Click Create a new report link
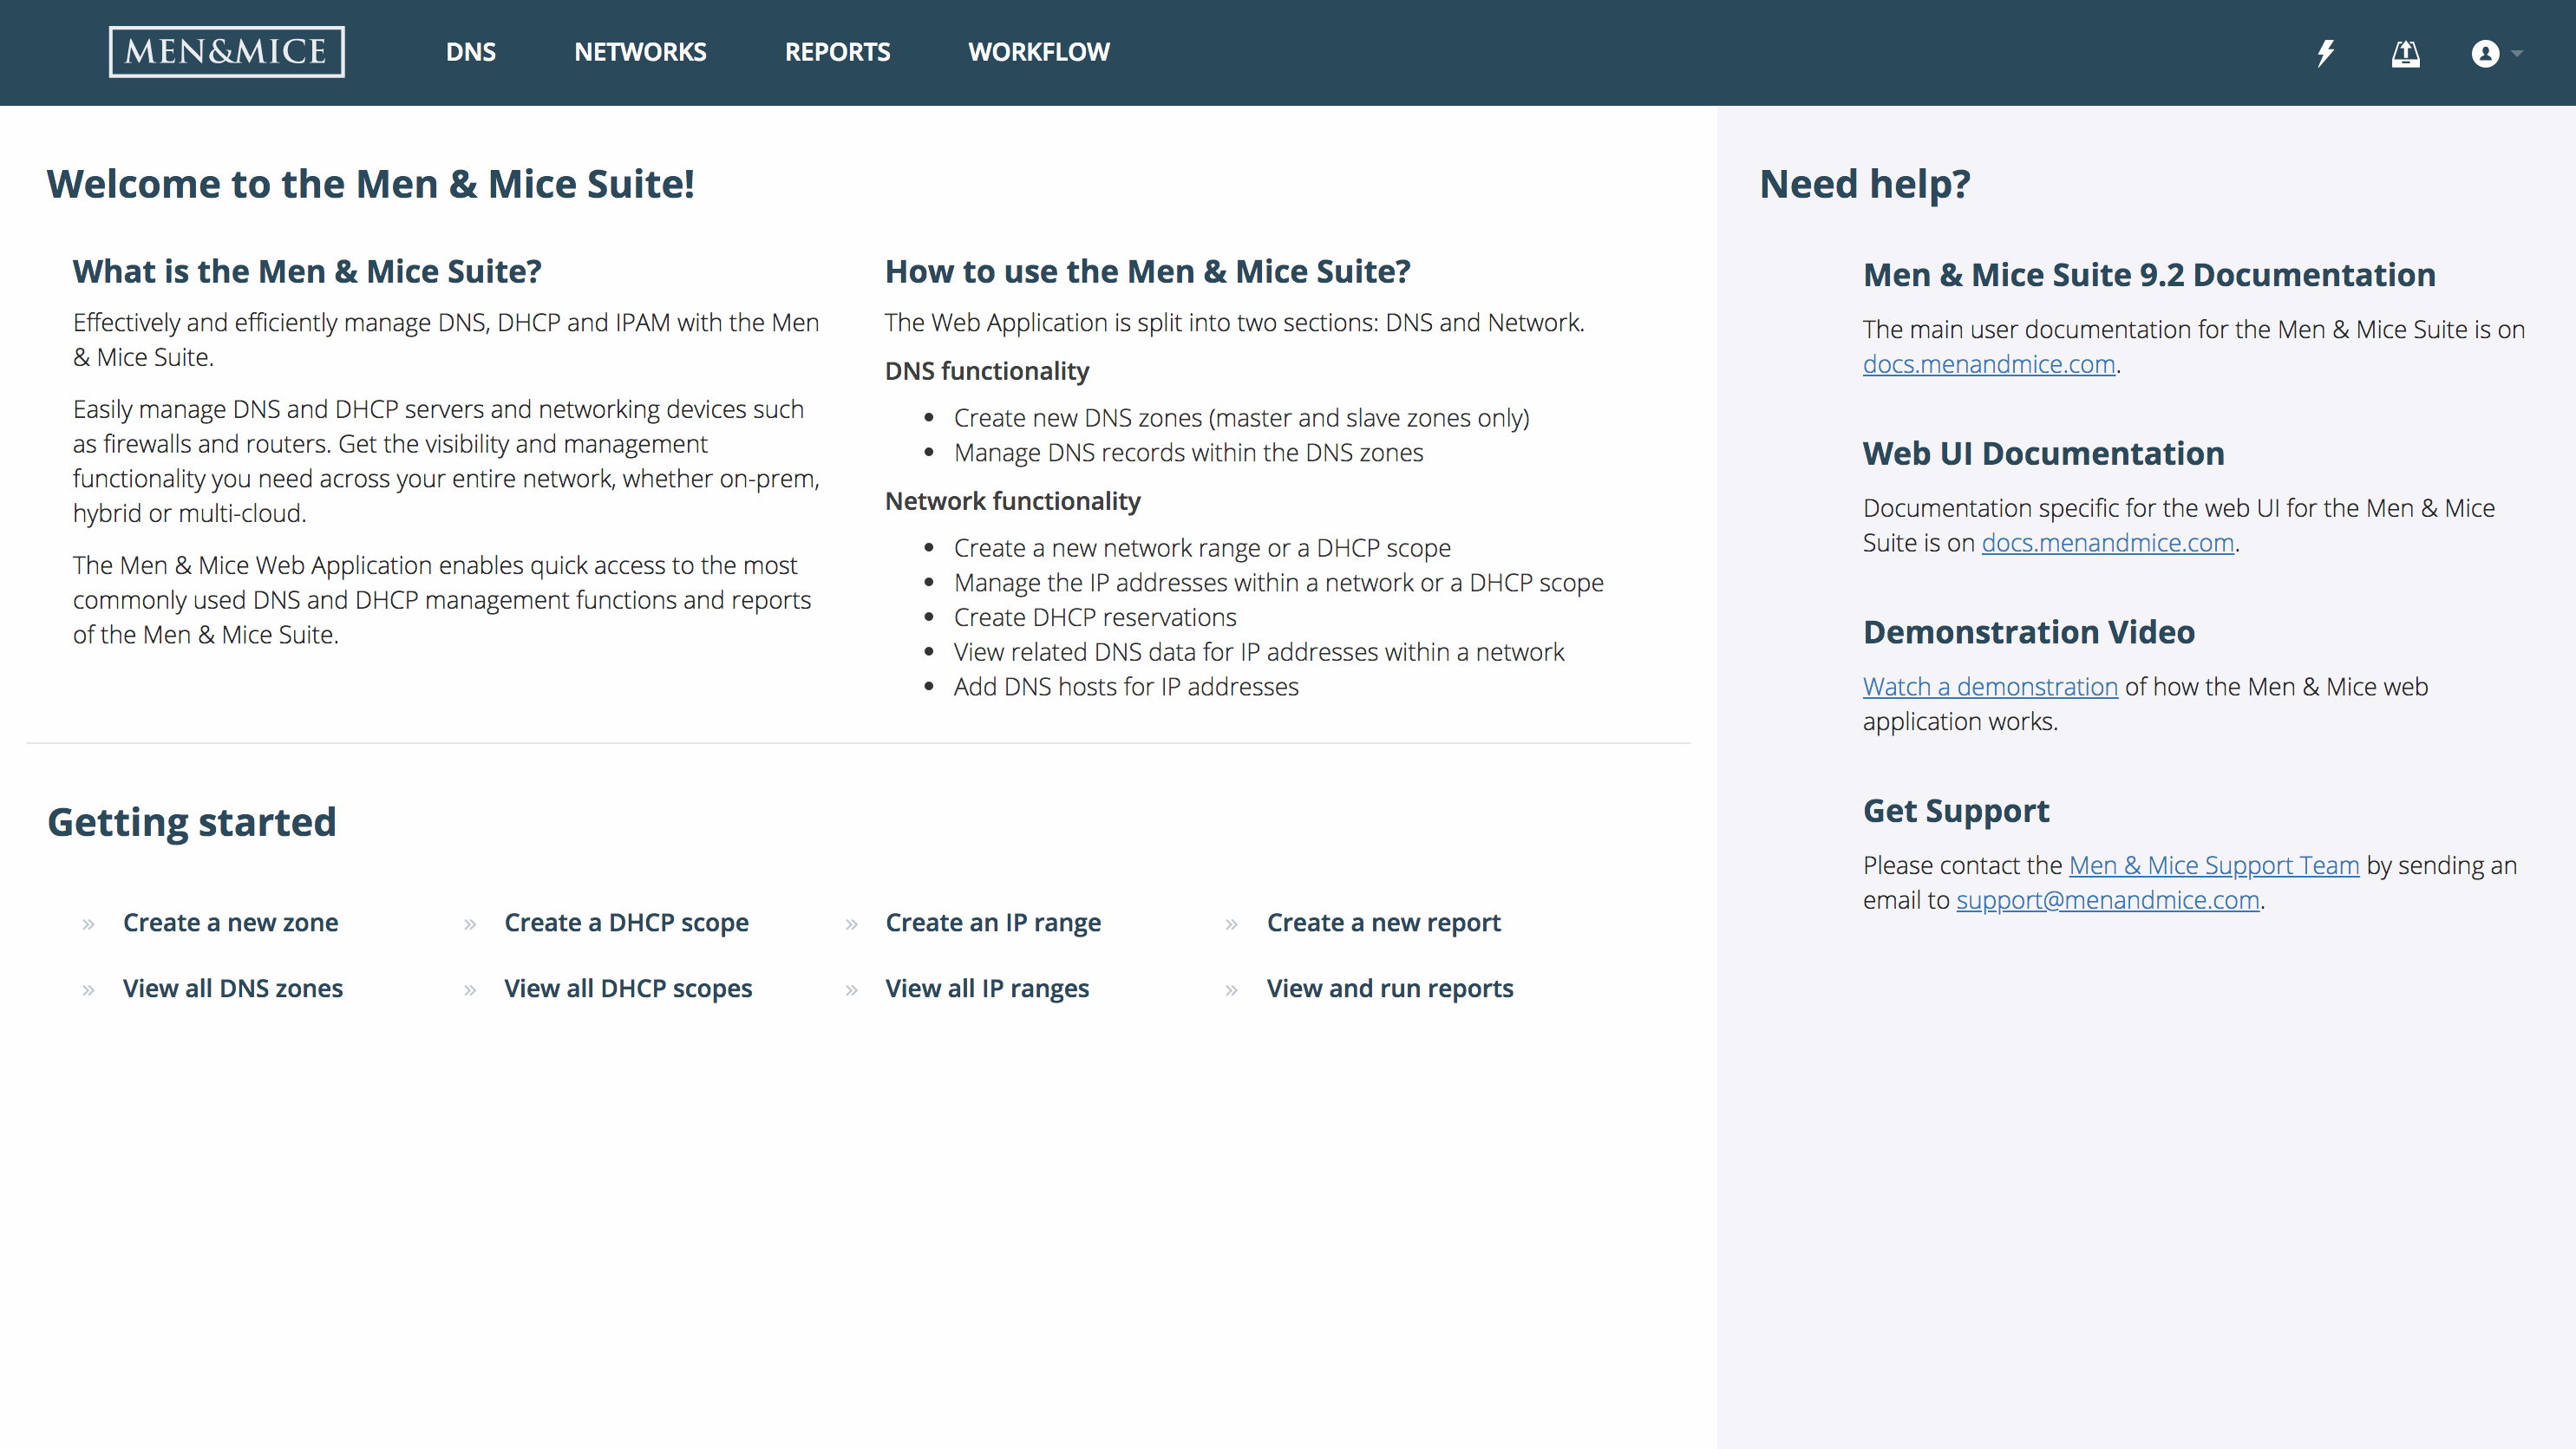This screenshot has width=2576, height=1449. pos(1383,922)
